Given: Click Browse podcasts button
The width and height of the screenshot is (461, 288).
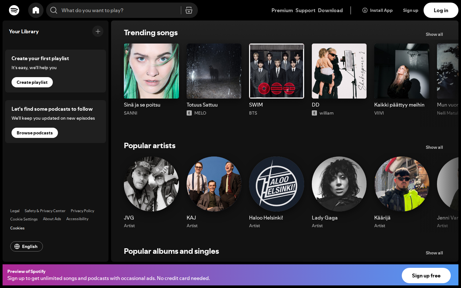Looking at the screenshot, I should (x=35, y=133).
